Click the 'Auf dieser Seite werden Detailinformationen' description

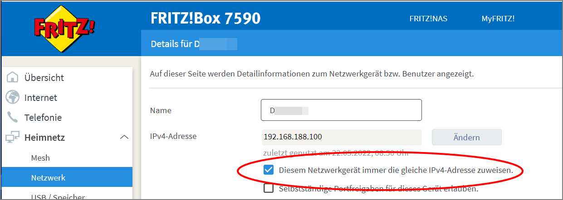pyautogui.click(x=312, y=73)
